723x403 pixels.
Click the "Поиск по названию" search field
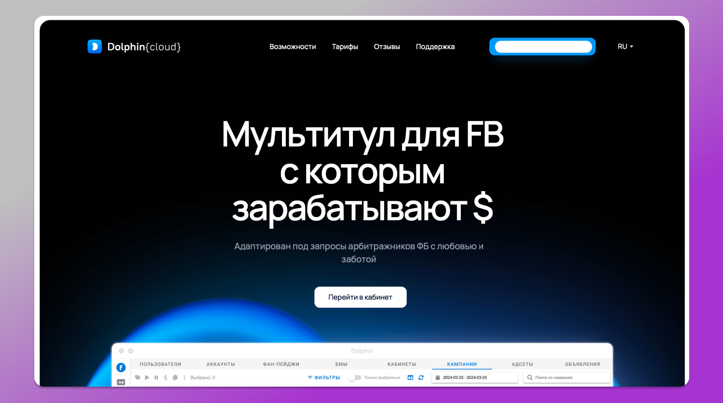pos(567,377)
